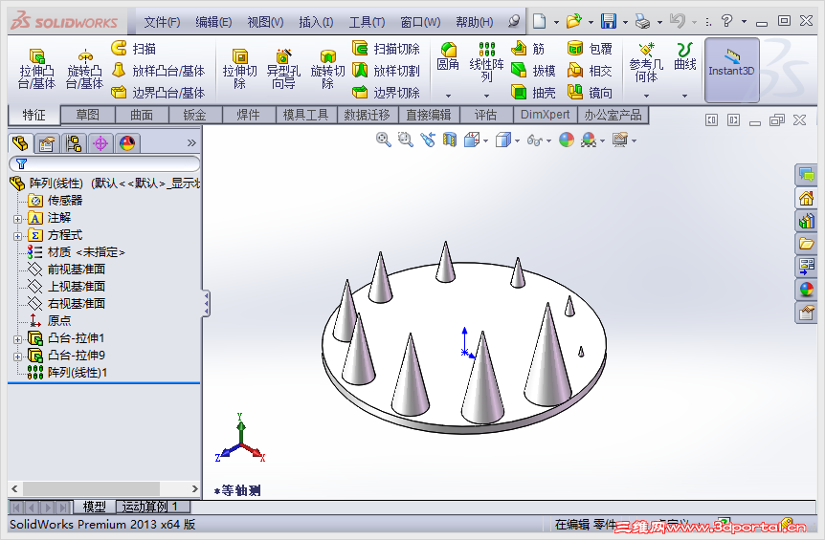Open the FeatureManager design tree tab
Image resolution: width=825 pixels, height=540 pixels.
tap(20, 142)
